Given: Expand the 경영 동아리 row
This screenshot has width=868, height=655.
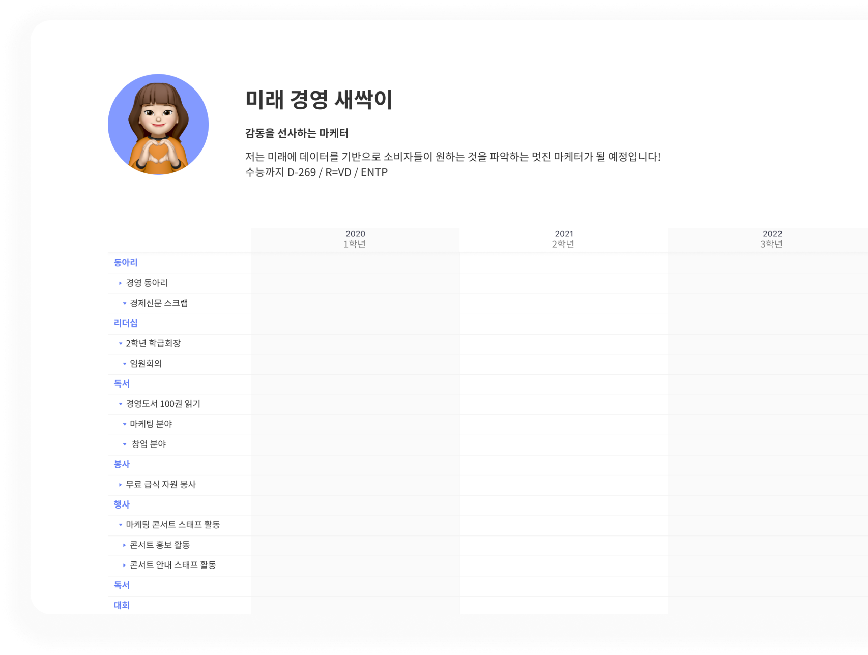Looking at the screenshot, I should pos(120,283).
